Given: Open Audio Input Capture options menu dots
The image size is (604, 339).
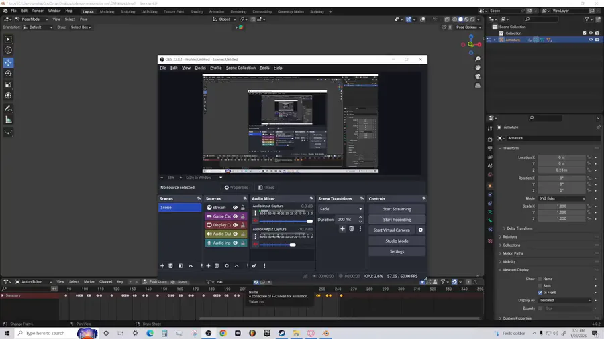Looking at the screenshot, I should 255,213.
